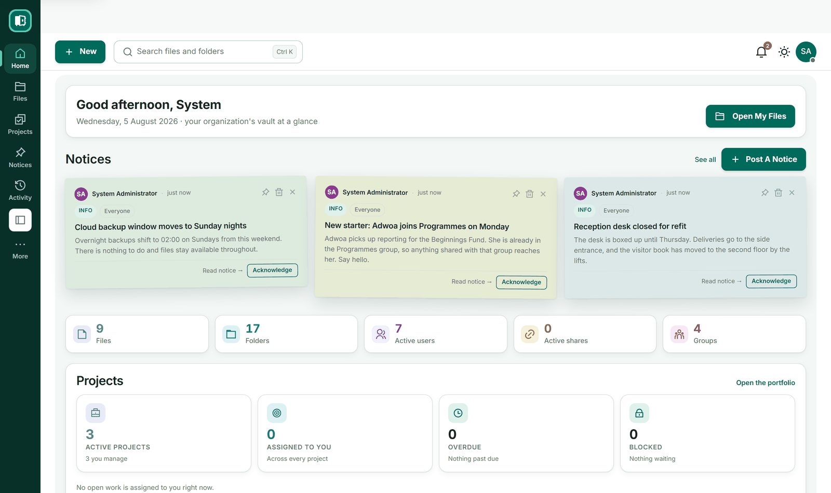Click Everyone tag on Reception desk notice

click(x=616, y=211)
